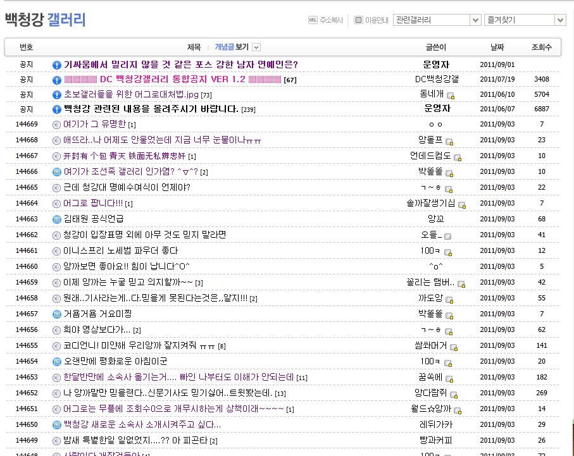Click author name 레뒤가카
The image size is (574, 456).
(436, 424)
